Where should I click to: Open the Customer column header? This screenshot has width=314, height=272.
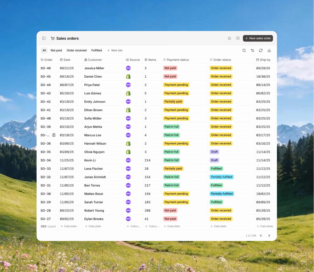(x=93, y=60)
